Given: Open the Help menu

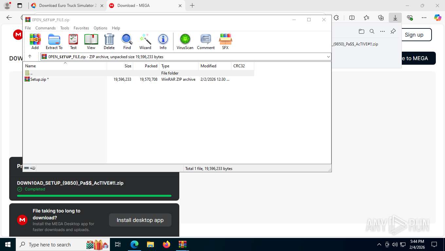Looking at the screenshot, I should pos(116,28).
